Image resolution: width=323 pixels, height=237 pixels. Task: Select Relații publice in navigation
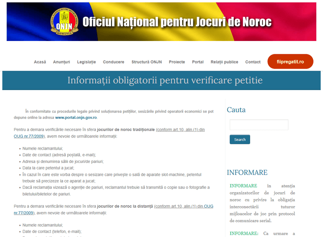[x=224, y=62]
